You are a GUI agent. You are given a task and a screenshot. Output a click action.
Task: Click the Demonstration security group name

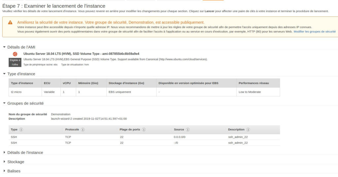(61, 114)
